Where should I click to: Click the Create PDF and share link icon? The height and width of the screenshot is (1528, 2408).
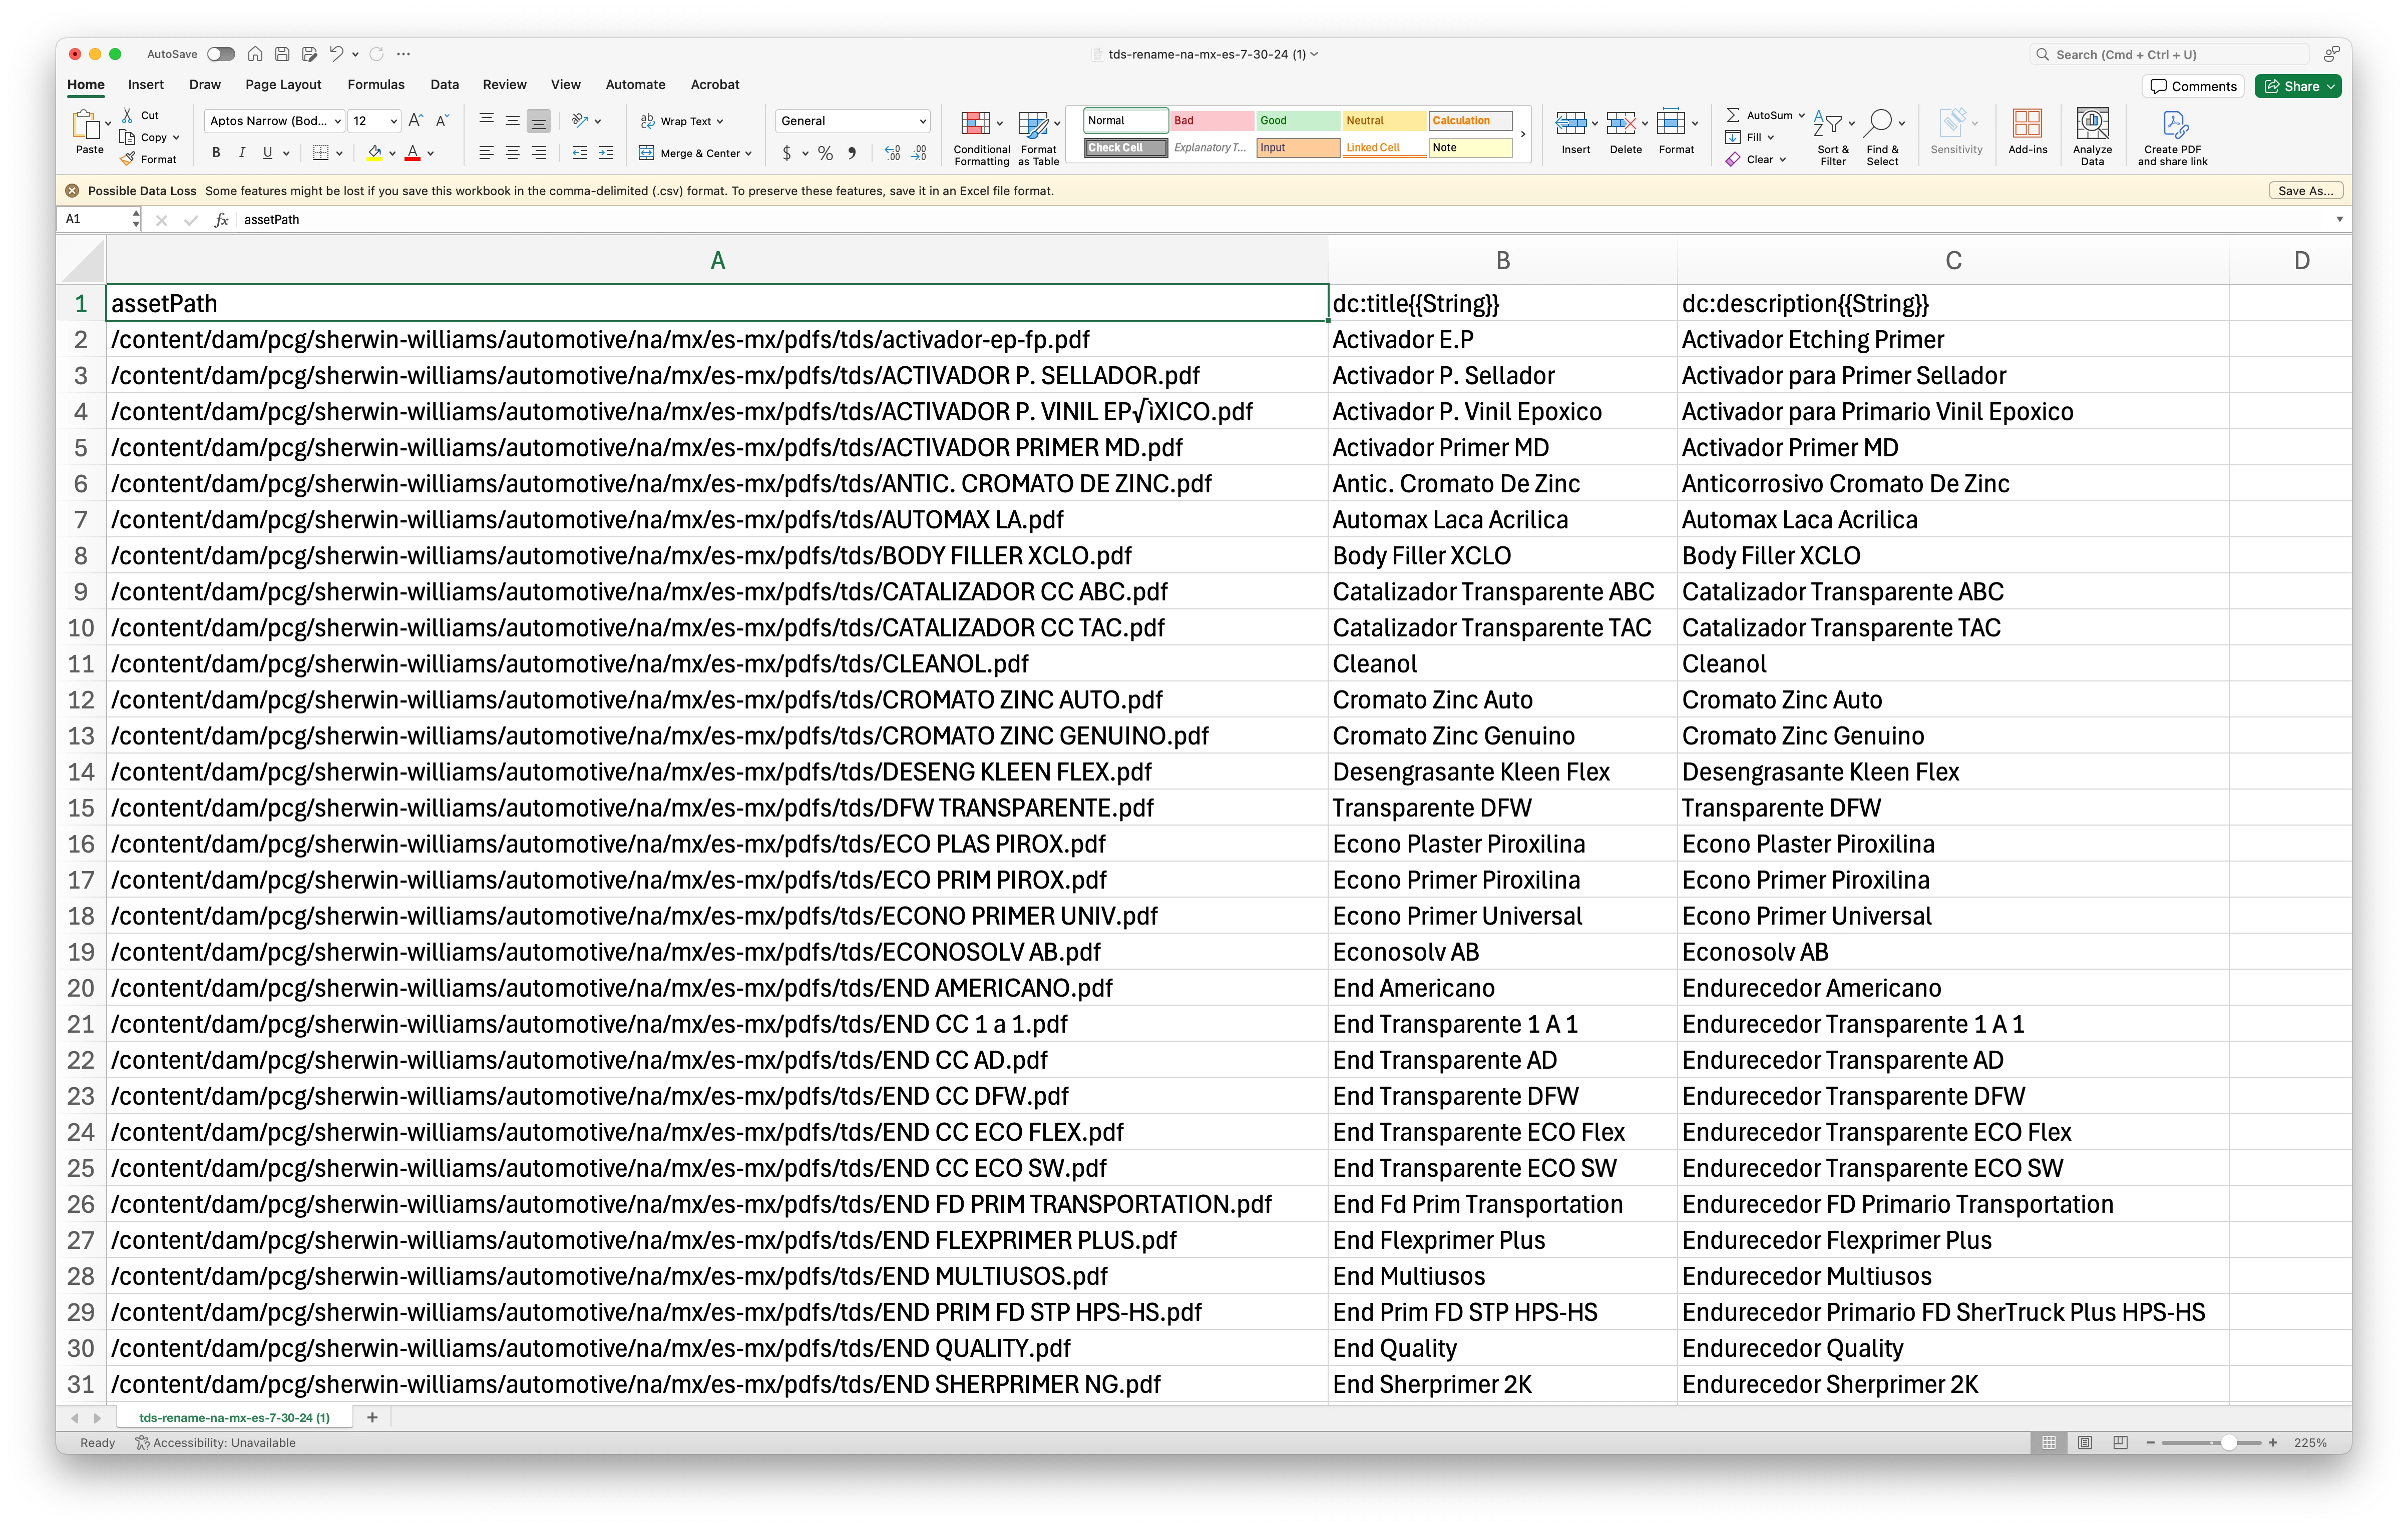point(2174,124)
